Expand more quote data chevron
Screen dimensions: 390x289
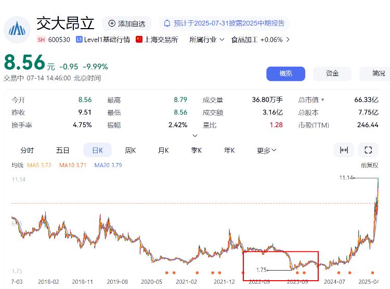click(195, 136)
